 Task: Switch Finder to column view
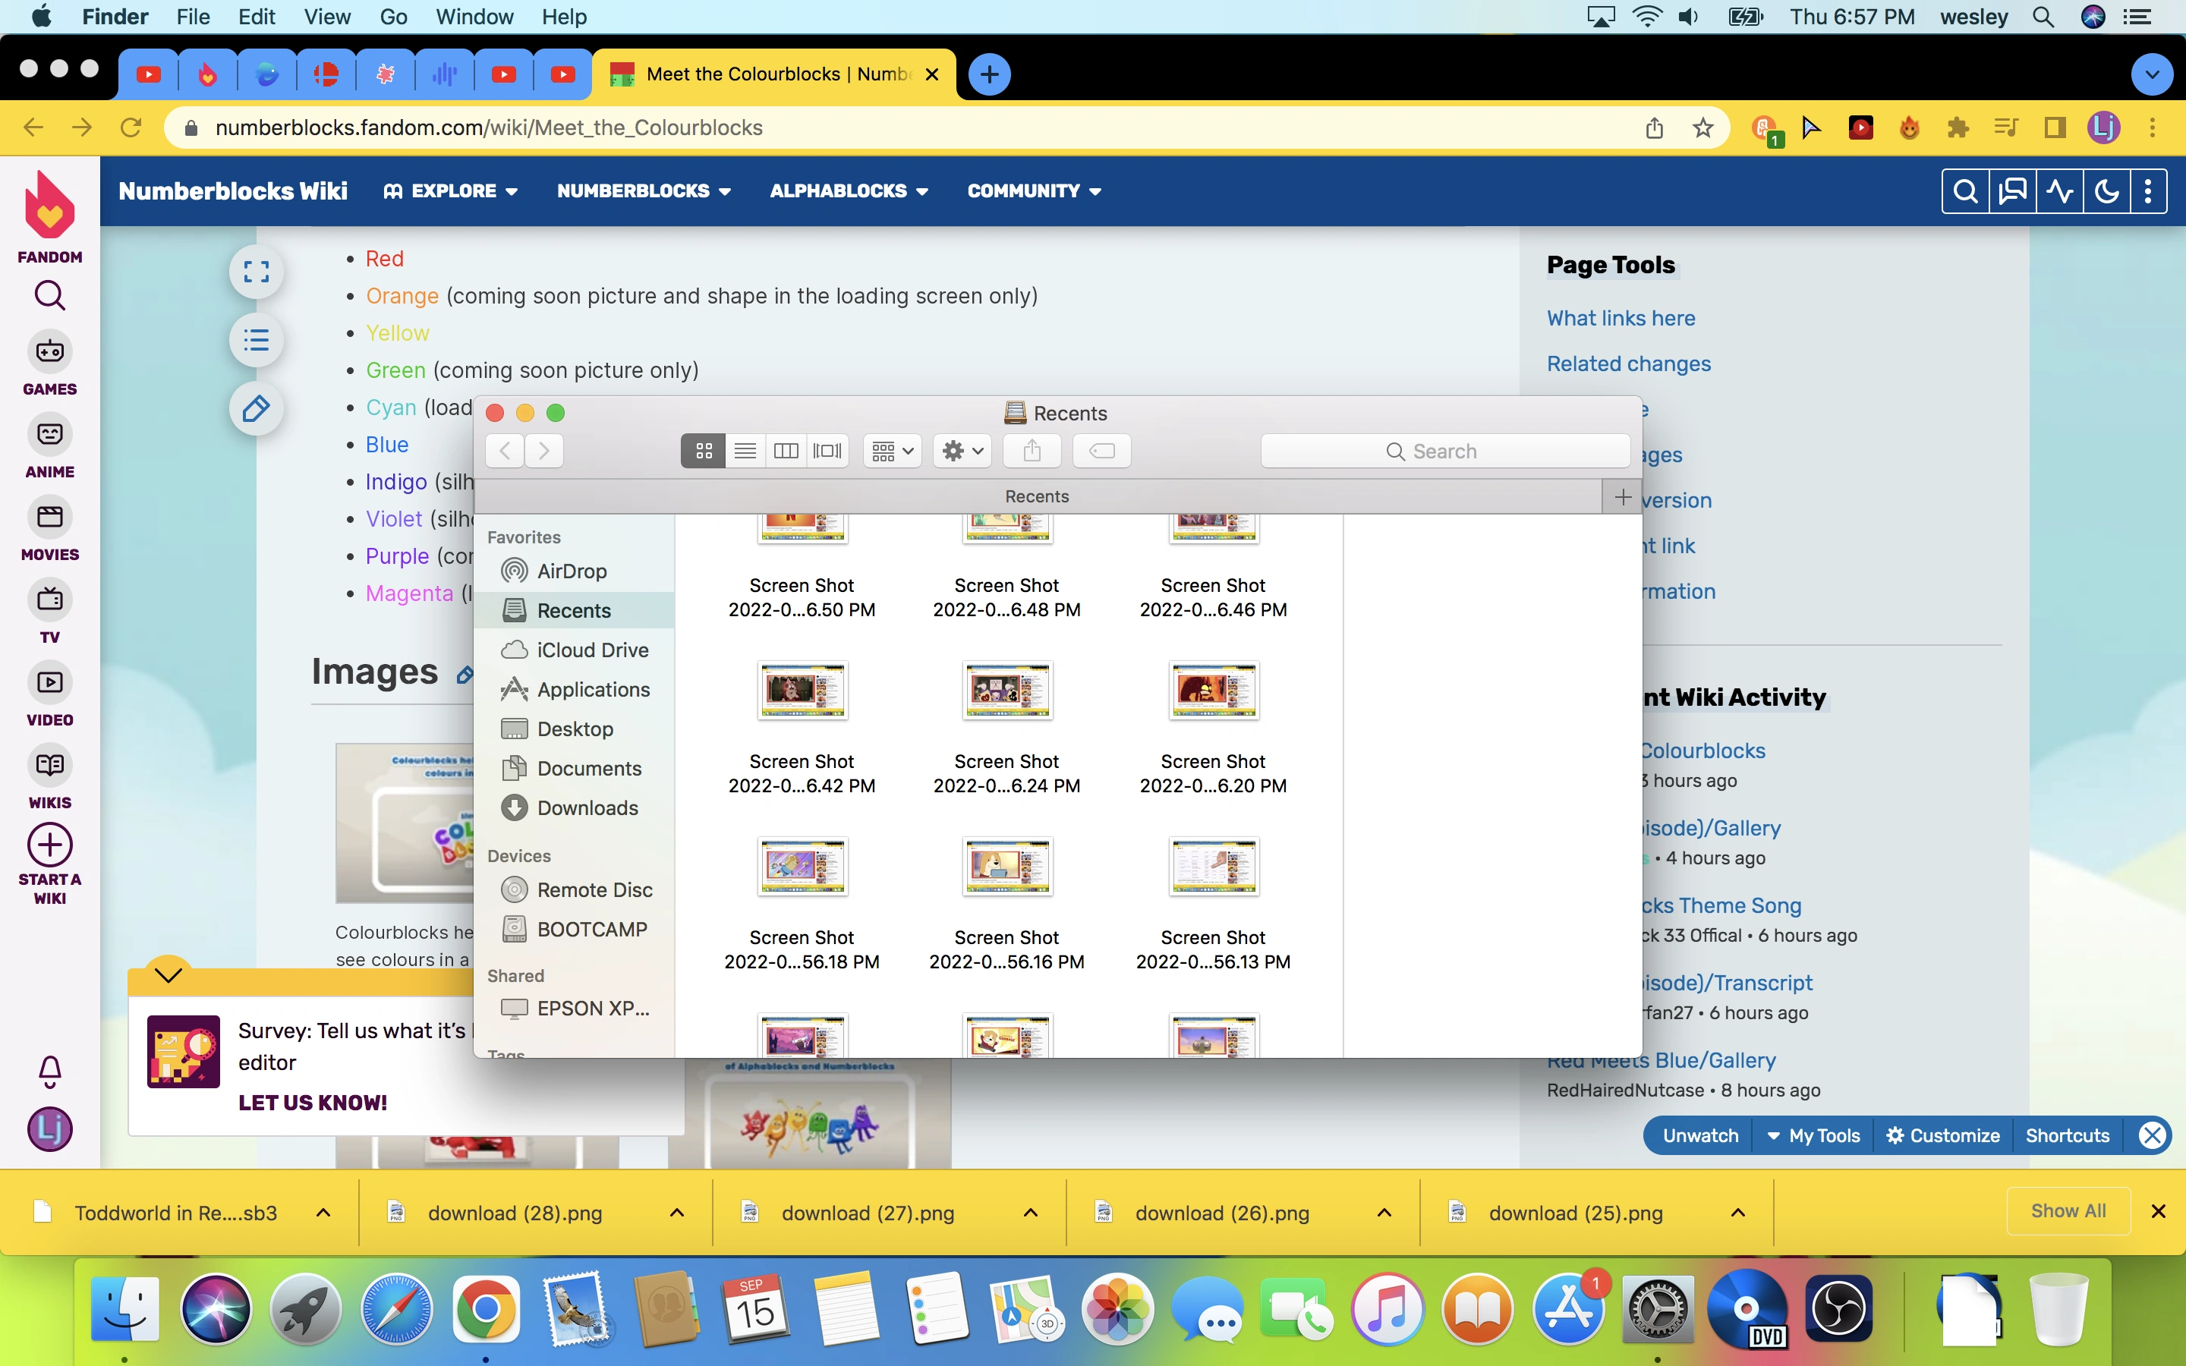coord(786,450)
